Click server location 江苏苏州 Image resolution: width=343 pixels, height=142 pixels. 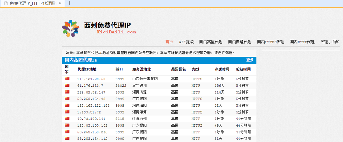click(139, 119)
